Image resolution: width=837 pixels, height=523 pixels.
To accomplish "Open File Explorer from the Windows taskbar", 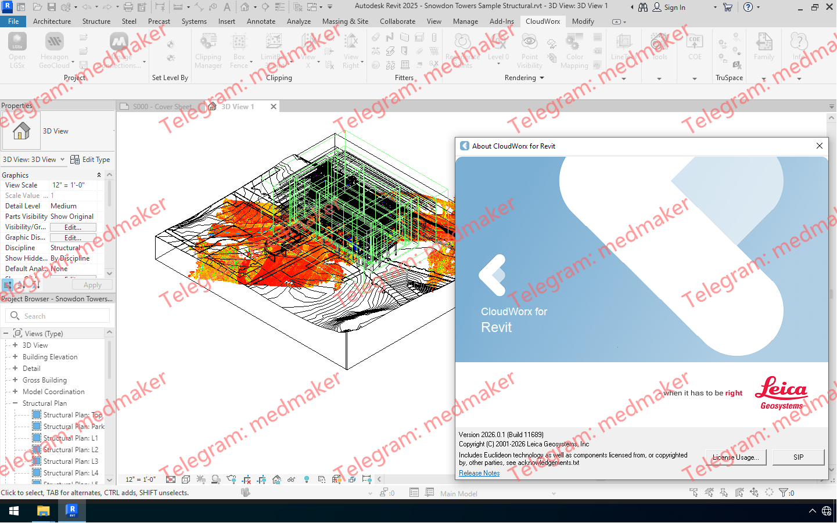I will 44,511.
